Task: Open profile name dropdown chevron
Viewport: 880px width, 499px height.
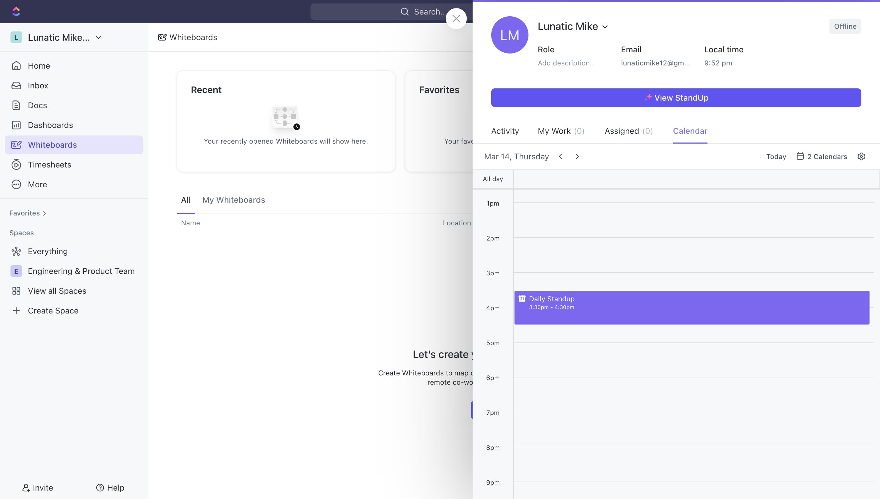Action: tap(605, 27)
